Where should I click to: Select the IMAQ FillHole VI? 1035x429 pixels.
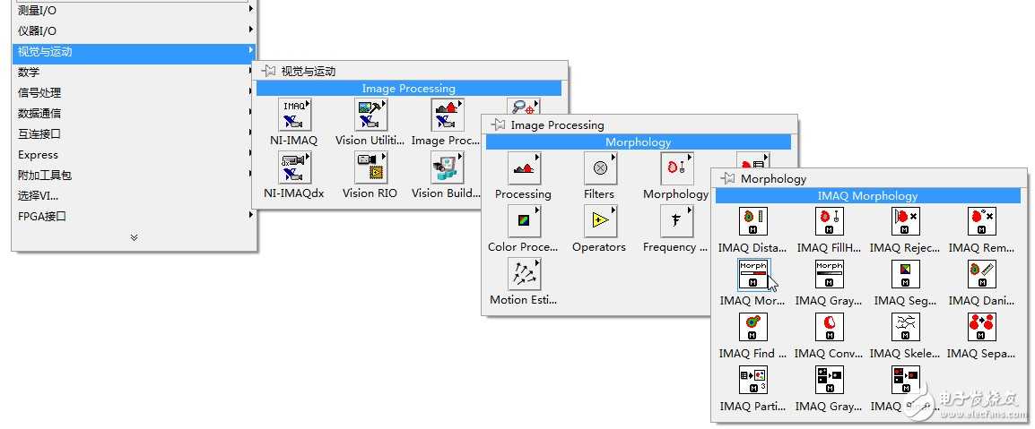830,221
